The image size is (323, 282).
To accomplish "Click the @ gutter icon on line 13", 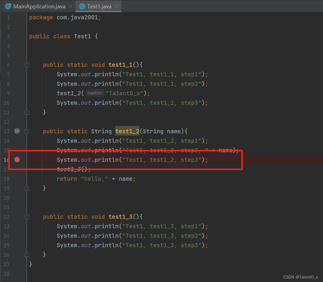I will point(17,131).
